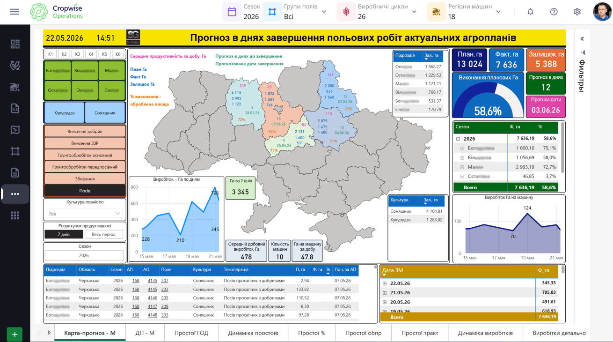
Task: Switch to ДП - М tab
Action: coord(145,333)
